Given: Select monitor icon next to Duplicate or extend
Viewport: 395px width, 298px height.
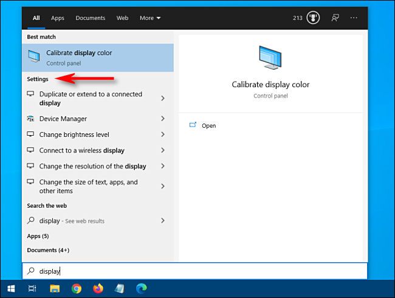Looking at the screenshot, I should 30,94.
